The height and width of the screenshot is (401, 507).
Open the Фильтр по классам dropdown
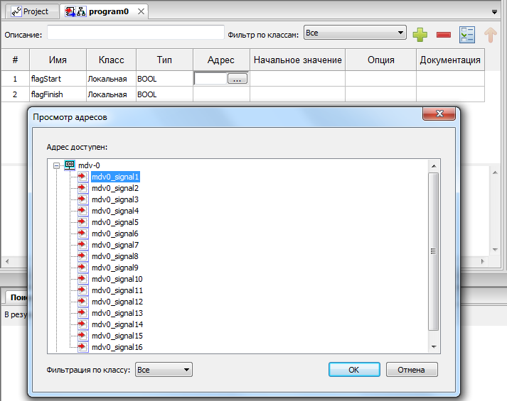[354, 33]
